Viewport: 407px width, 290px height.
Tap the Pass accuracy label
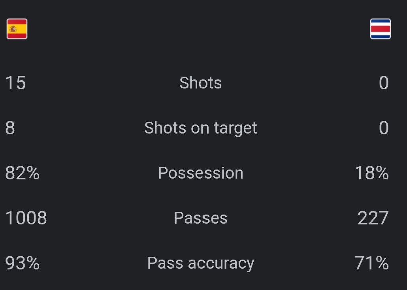[200, 263]
